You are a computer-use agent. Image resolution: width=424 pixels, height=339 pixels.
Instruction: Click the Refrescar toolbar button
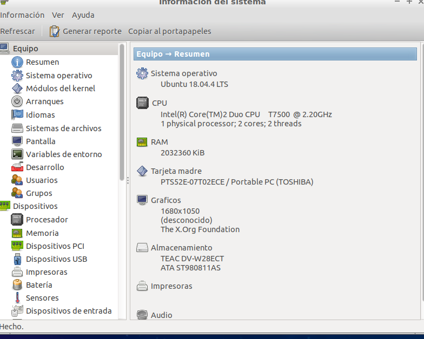point(18,31)
